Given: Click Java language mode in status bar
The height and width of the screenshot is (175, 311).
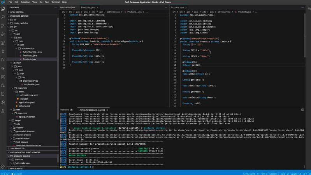Looking at the screenshot, I should [x=283, y=174].
